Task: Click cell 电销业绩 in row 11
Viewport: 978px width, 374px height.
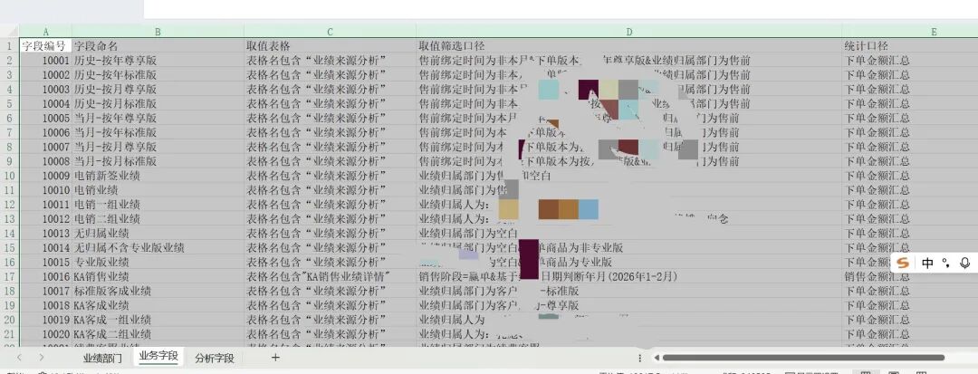Action: coord(158,190)
